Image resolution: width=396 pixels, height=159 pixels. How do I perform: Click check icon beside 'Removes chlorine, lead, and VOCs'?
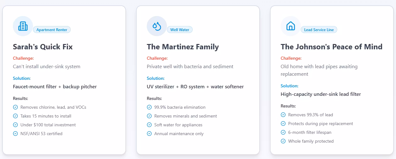(x=15, y=107)
